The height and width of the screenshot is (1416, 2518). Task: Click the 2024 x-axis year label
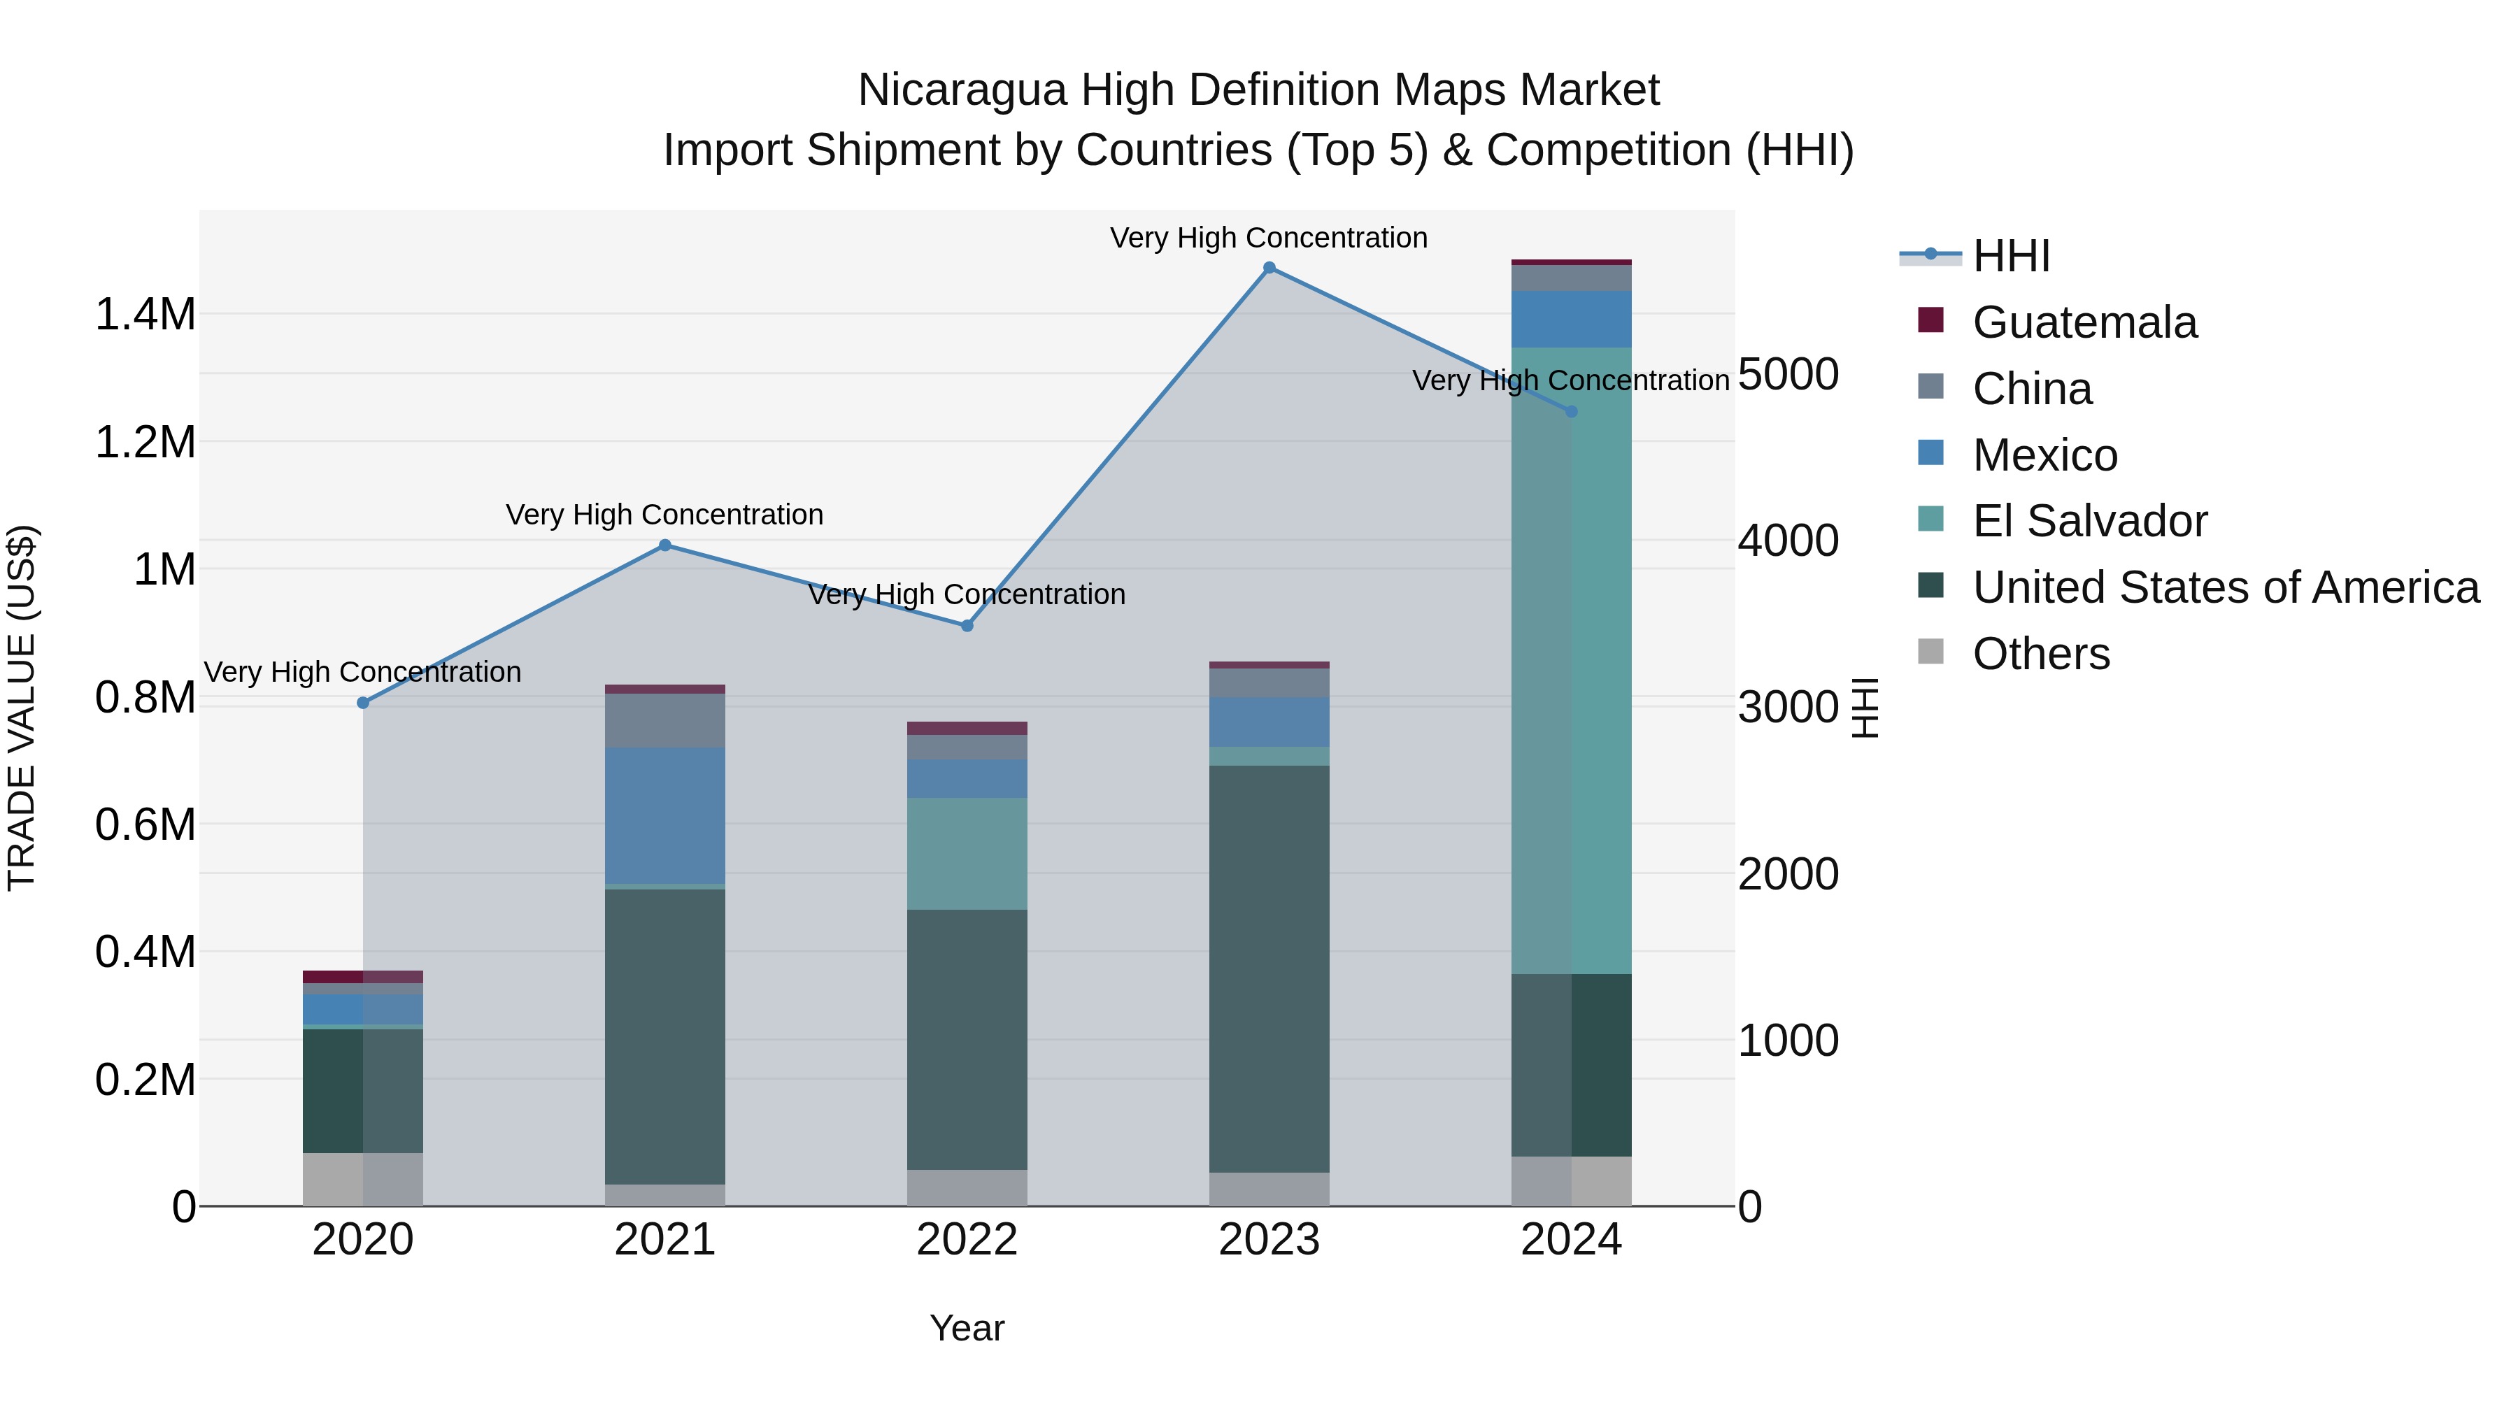coord(1571,1240)
